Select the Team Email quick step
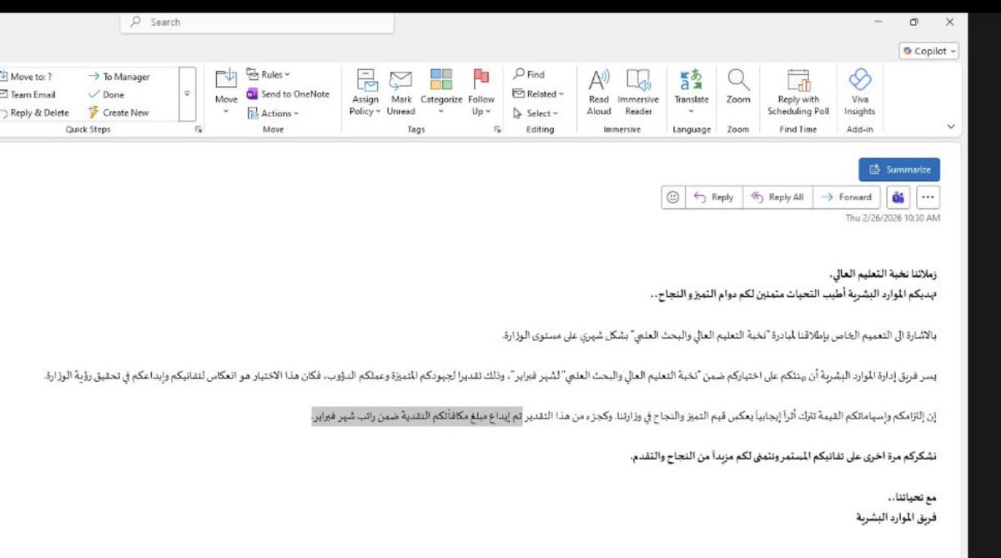The image size is (1001, 558). click(28, 95)
